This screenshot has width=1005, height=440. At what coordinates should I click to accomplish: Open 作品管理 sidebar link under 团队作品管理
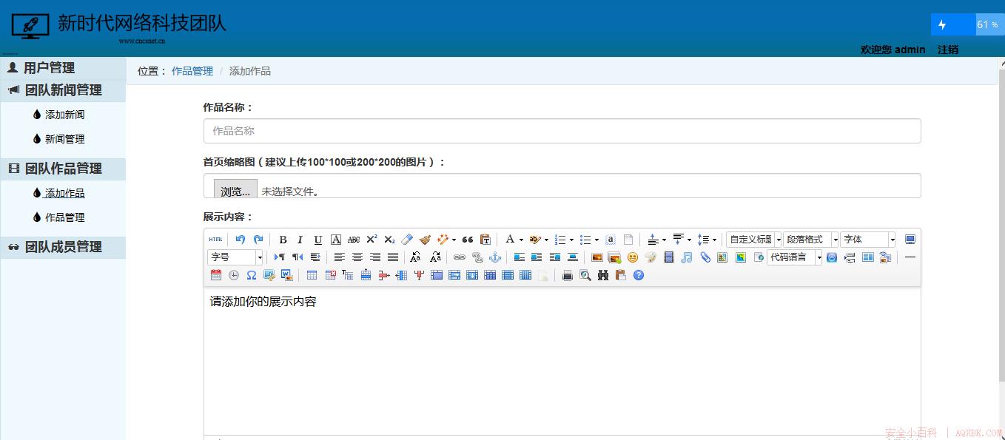[x=65, y=217]
